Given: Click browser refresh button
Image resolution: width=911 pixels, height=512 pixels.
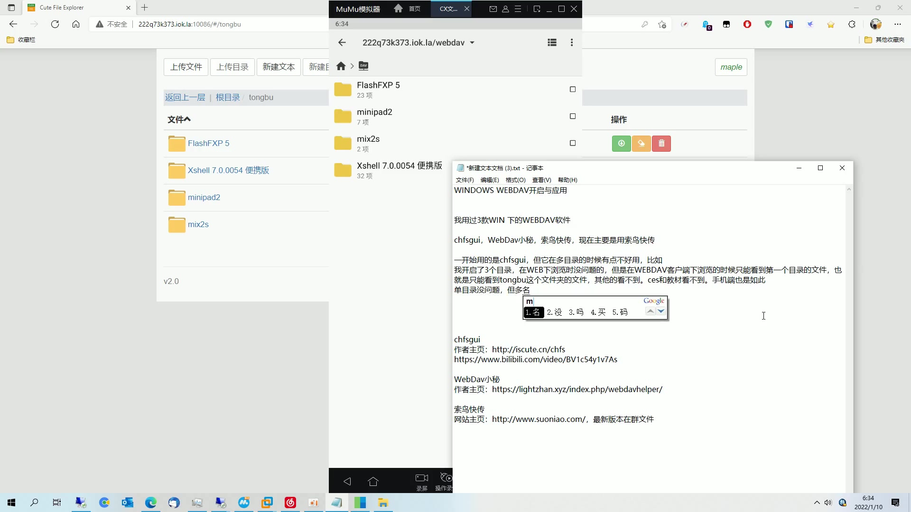Looking at the screenshot, I should [55, 24].
